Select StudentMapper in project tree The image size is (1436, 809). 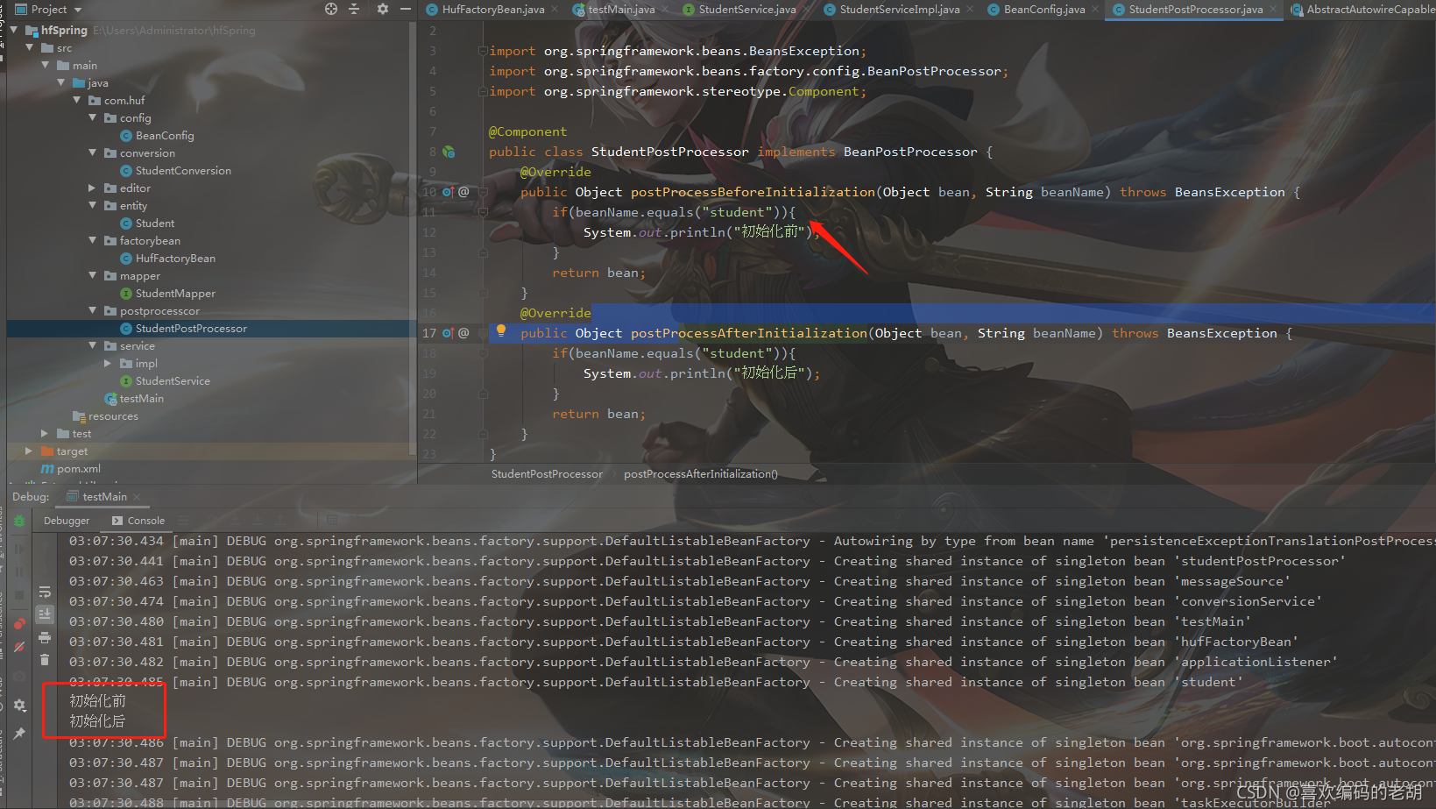175,293
